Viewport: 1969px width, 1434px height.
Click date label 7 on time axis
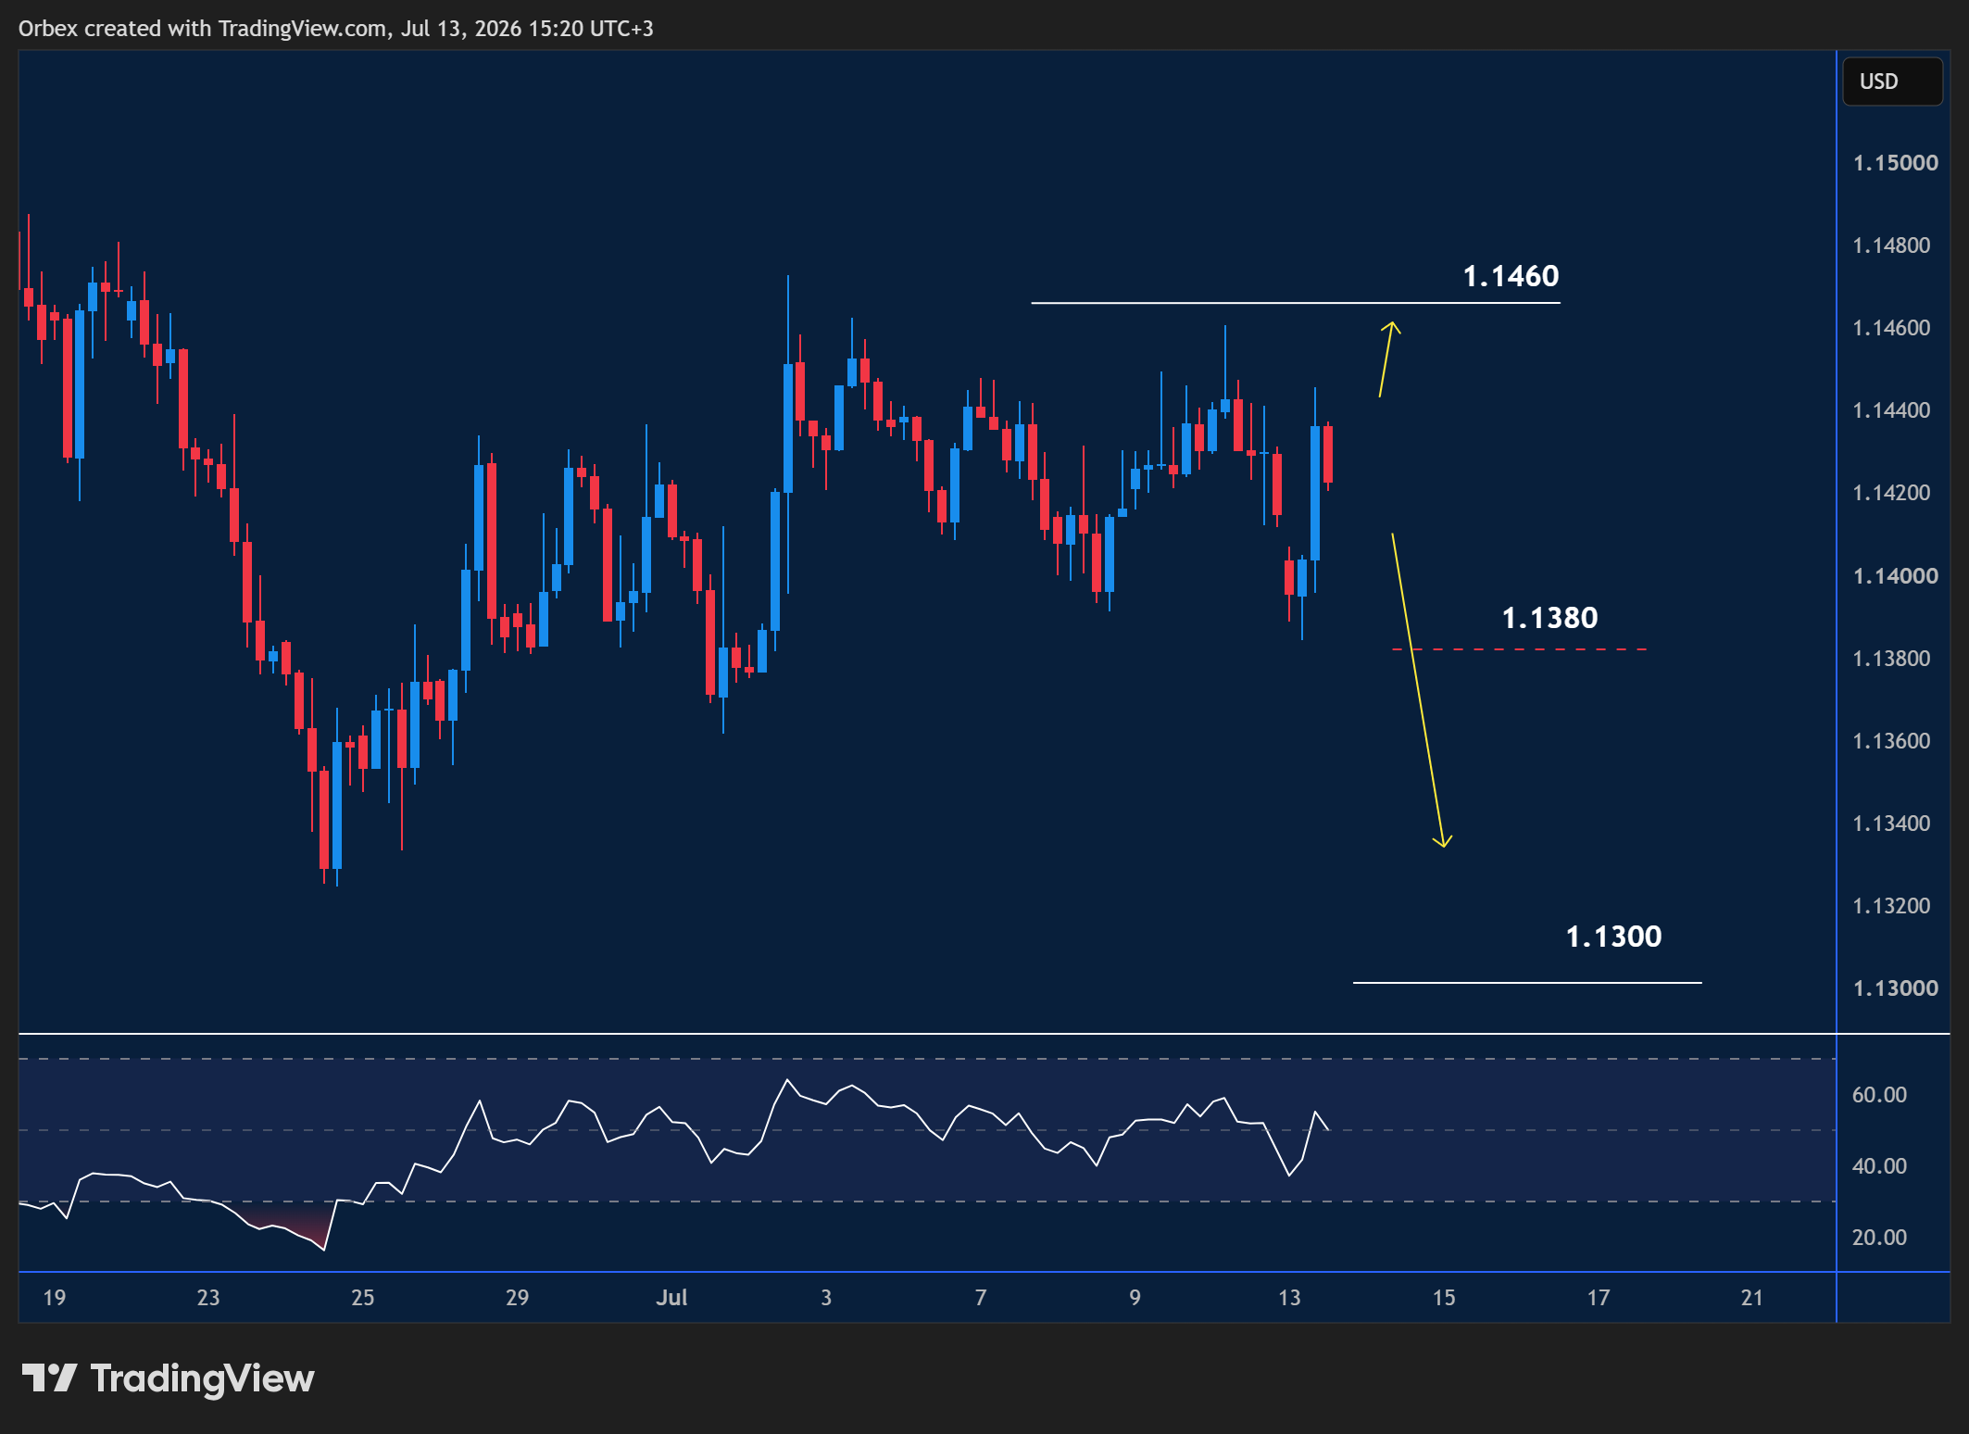(x=981, y=1298)
